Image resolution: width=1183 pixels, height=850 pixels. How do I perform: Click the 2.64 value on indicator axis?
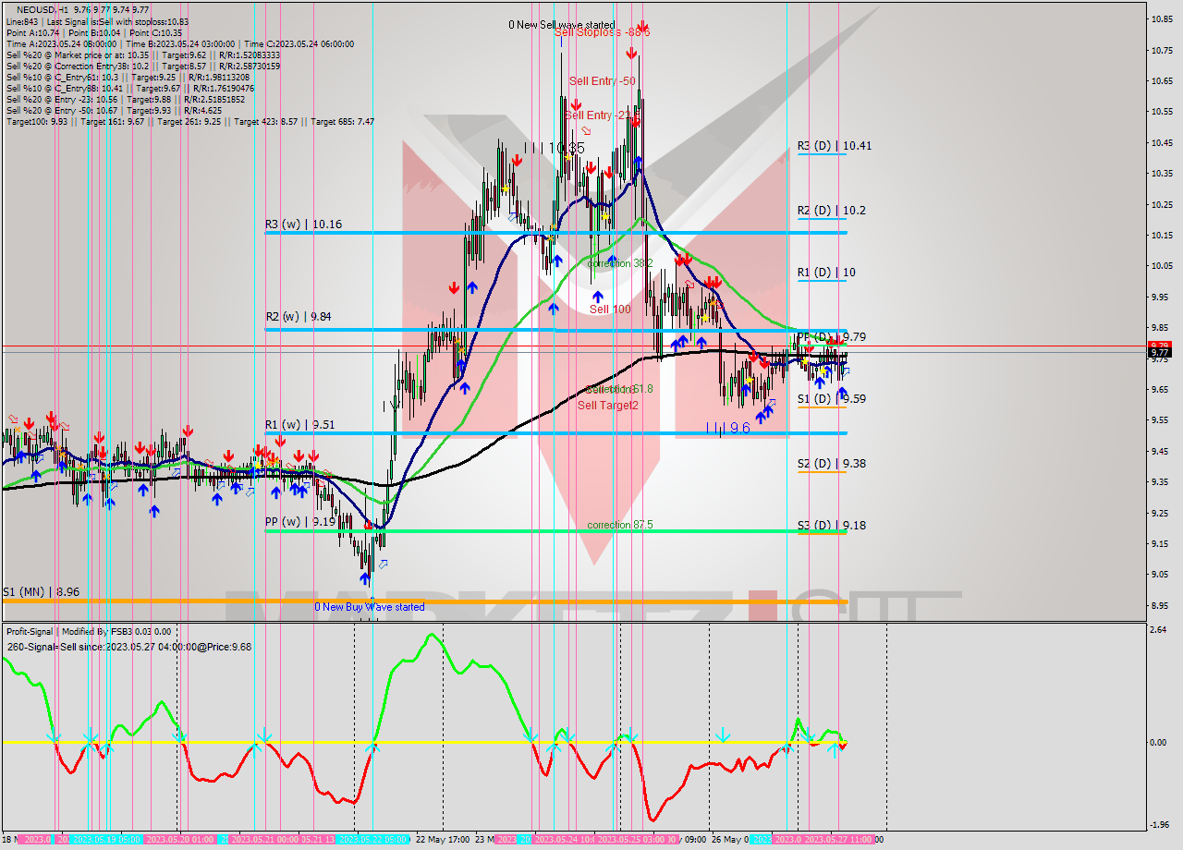click(x=1160, y=630)
